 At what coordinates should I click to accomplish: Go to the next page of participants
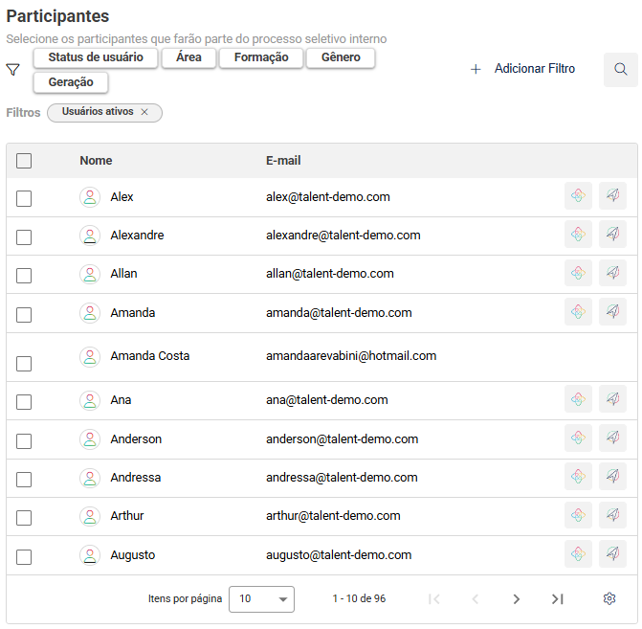[516, 599]
